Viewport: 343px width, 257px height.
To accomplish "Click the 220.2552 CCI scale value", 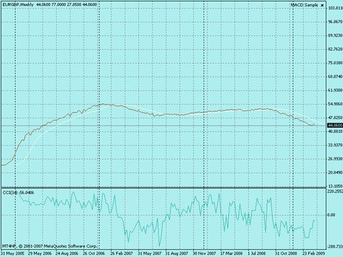I will point(335,191).
